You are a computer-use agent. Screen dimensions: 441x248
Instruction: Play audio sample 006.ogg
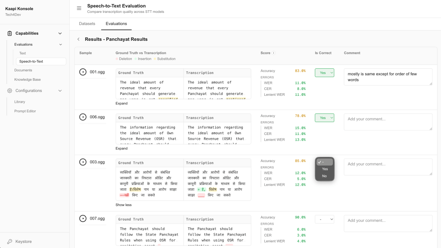83,117
